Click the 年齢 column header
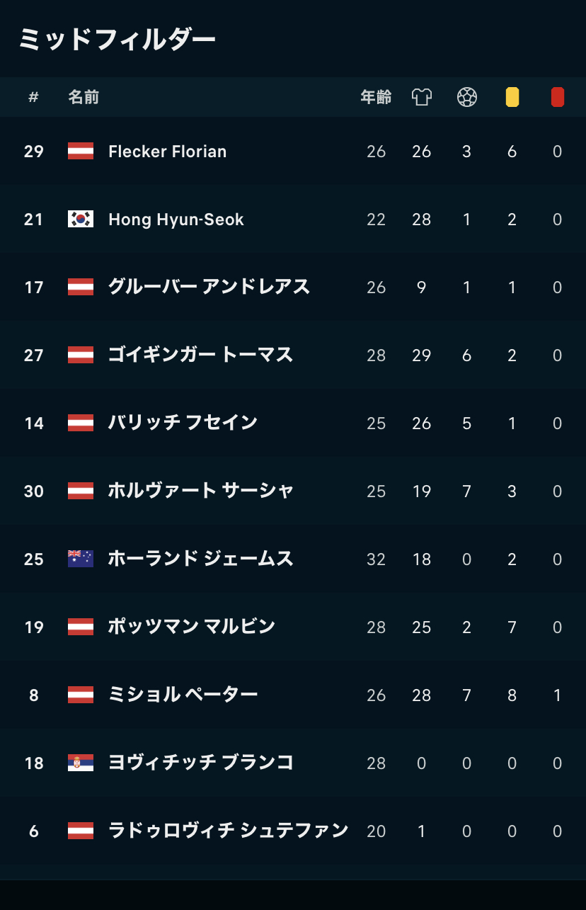 pos(376,97)
